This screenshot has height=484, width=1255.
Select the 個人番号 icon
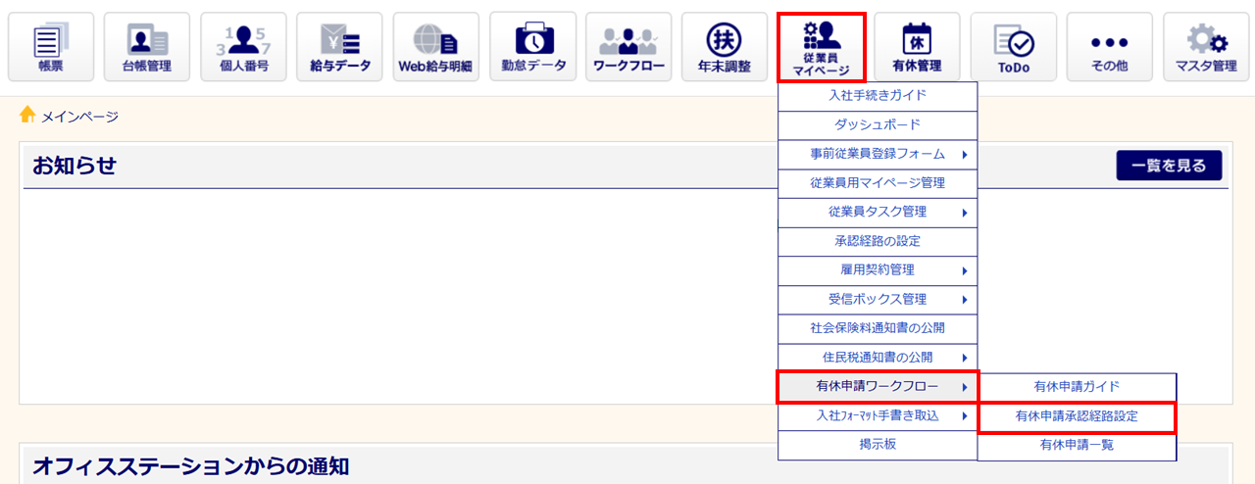click(x=243, y=47)
